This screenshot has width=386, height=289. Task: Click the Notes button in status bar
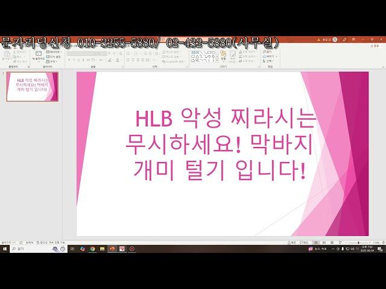(x=292, y=243)
